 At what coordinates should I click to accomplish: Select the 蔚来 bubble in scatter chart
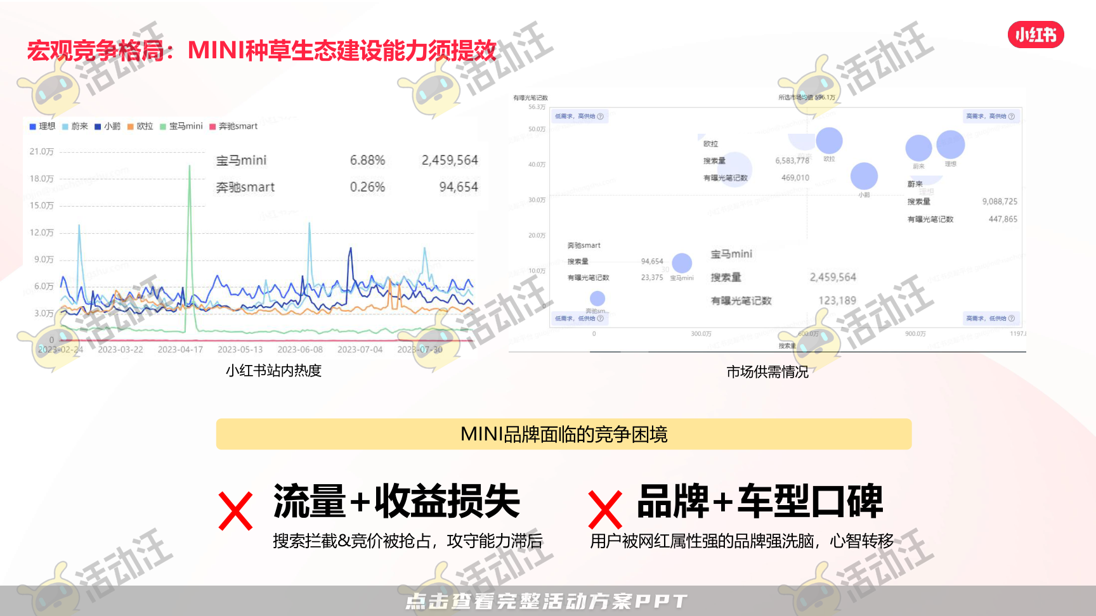[x=918, y=148]
